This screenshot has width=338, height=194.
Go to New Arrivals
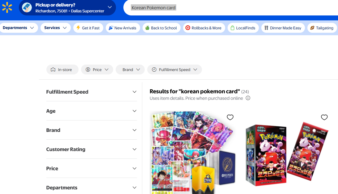(x=123, y=28)
